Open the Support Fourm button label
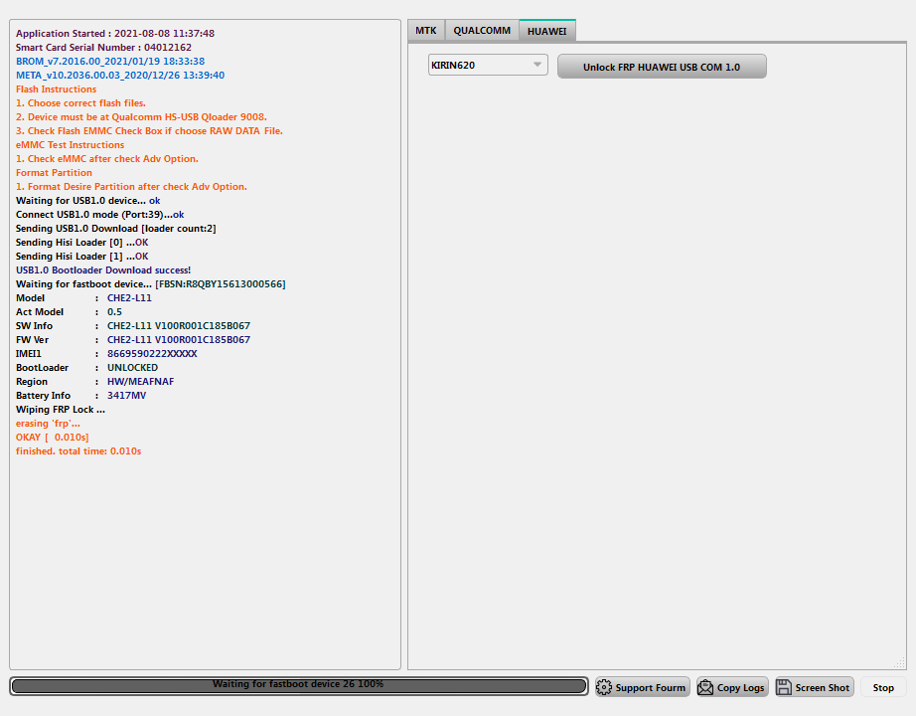This screenshot has width=916, height=716. [x=650, y=688]
